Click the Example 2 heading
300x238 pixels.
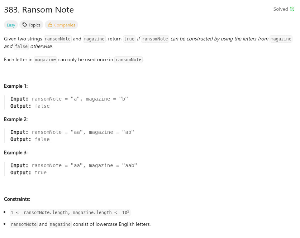(16, 119)
